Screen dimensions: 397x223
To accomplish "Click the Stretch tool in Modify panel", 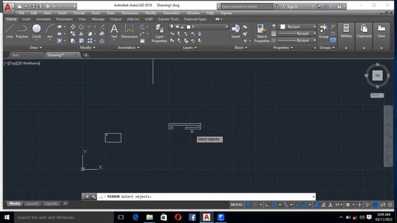I will (x=73, y=41).
